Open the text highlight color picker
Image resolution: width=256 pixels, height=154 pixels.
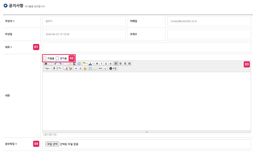coord(85,64)
